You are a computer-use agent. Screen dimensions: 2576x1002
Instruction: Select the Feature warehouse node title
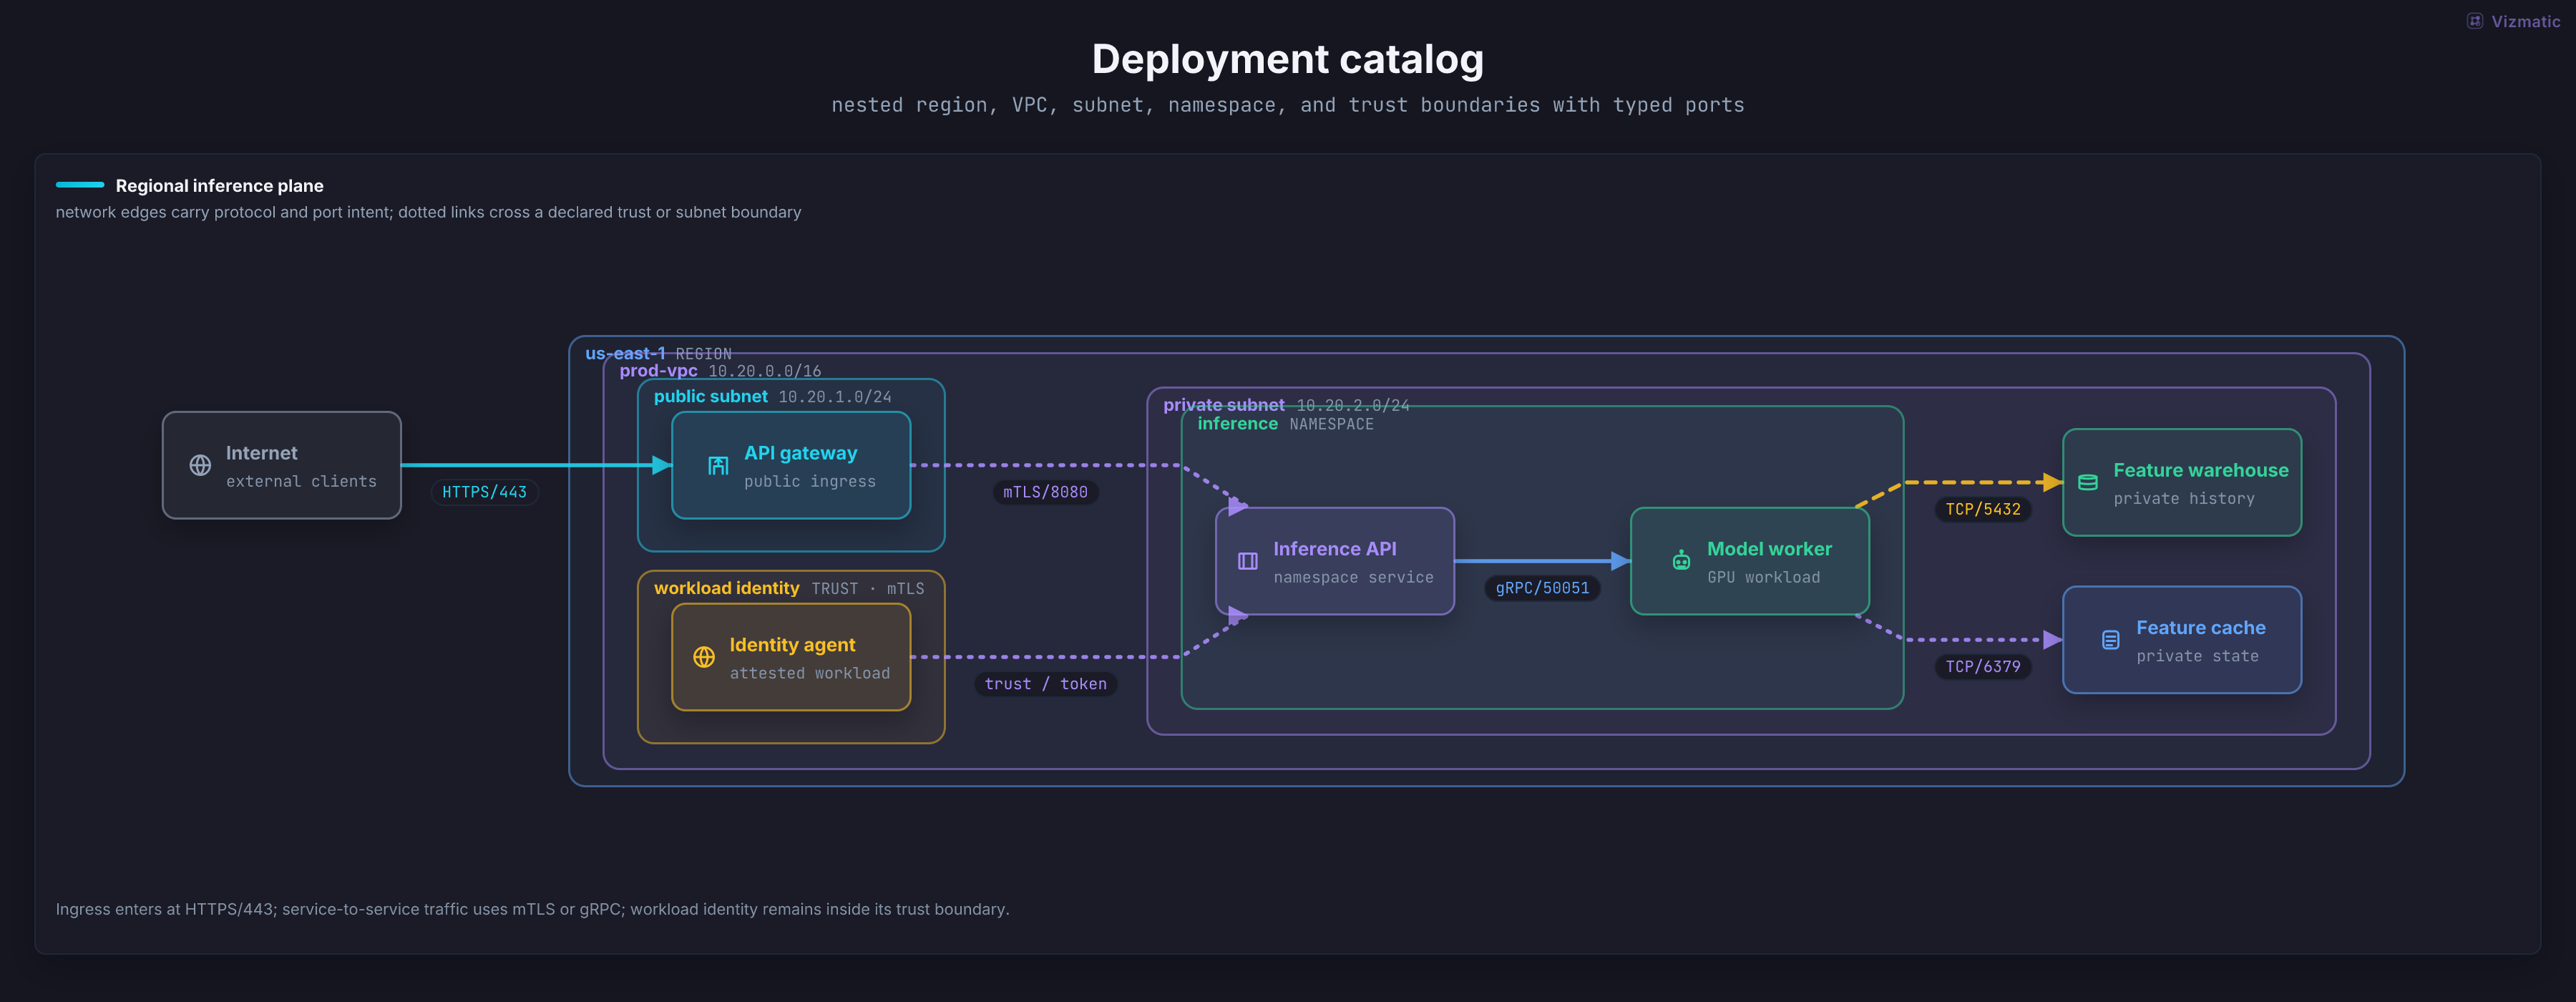[2200, 470]
